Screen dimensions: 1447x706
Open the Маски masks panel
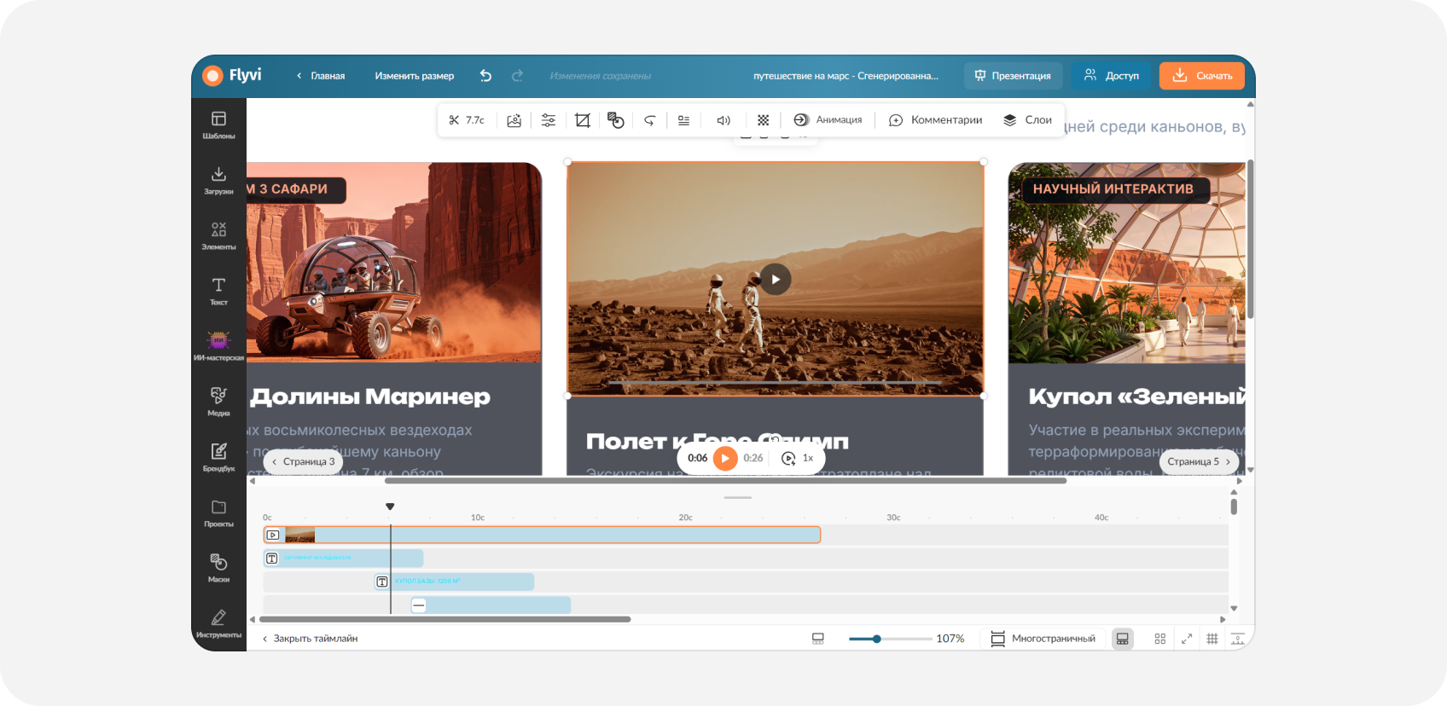point(218,569)
